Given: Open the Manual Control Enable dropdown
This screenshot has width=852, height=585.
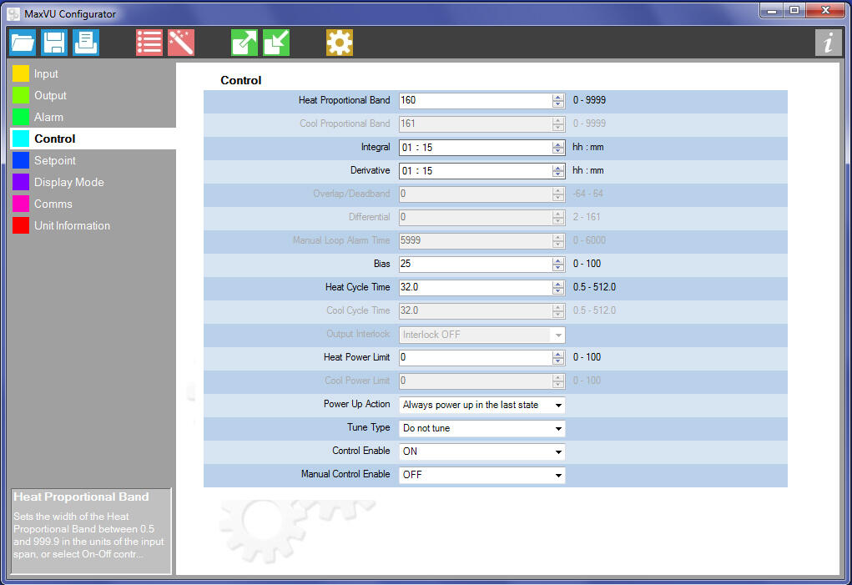Looking at the screenshot, I should pos(559,474).
